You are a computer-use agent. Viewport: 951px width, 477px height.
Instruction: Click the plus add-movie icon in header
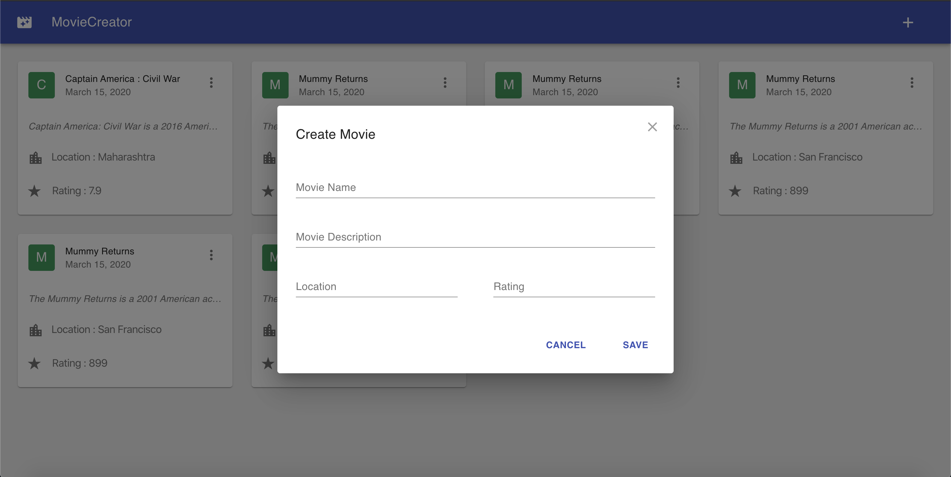click(x=908, y=22)
